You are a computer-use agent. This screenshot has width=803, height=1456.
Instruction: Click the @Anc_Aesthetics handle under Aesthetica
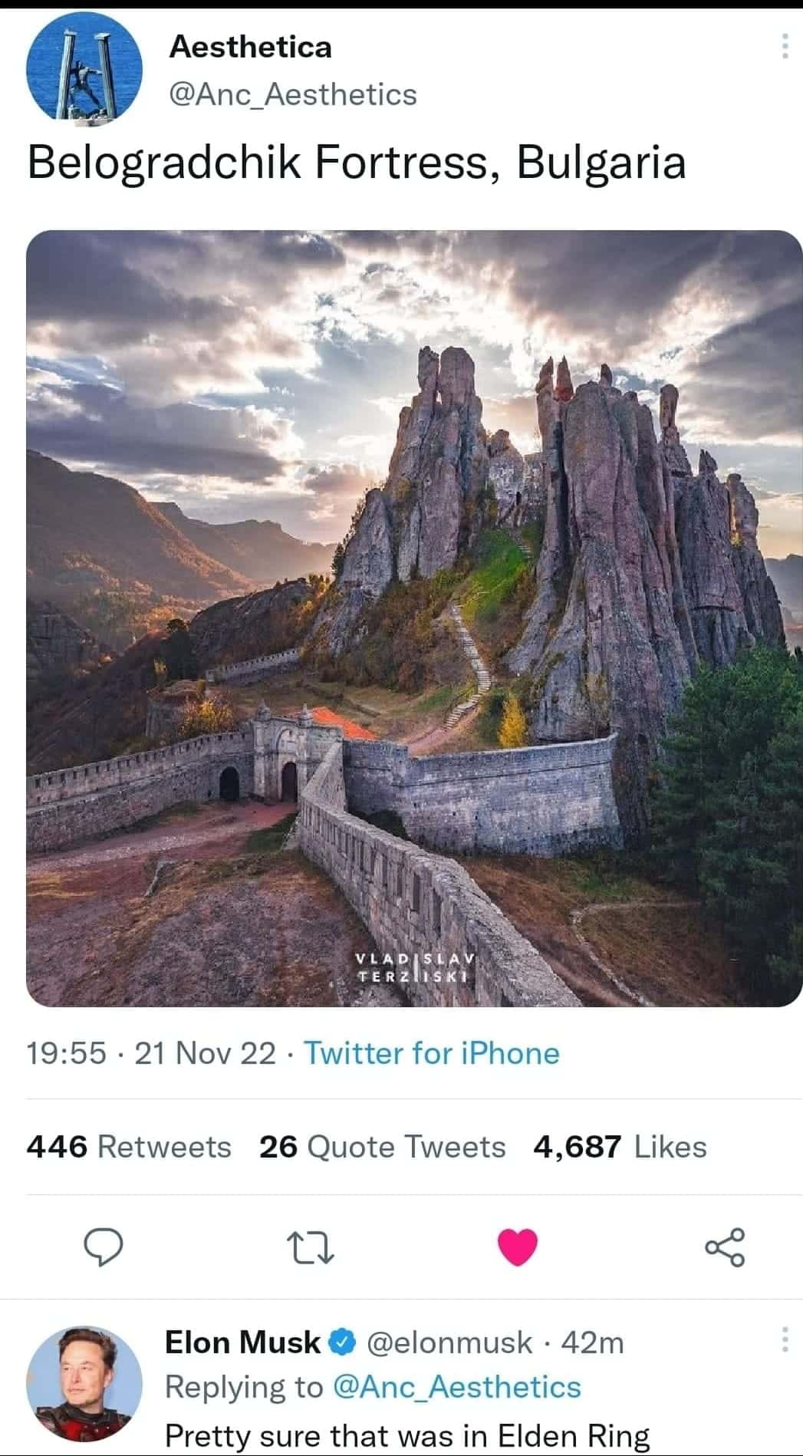point(292,94)
